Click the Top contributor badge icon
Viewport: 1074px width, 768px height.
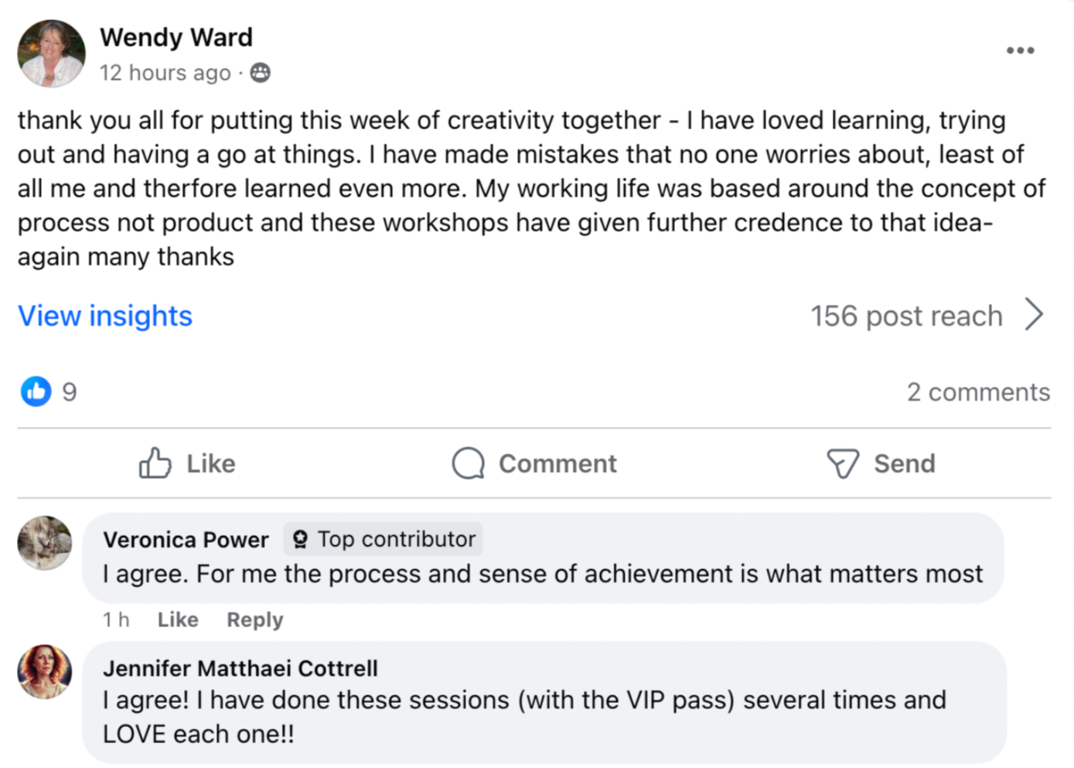pyautogui.click(x=301, y=539)
